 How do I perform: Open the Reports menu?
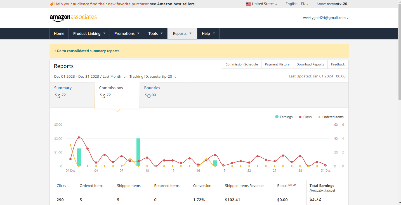(182, 33)
